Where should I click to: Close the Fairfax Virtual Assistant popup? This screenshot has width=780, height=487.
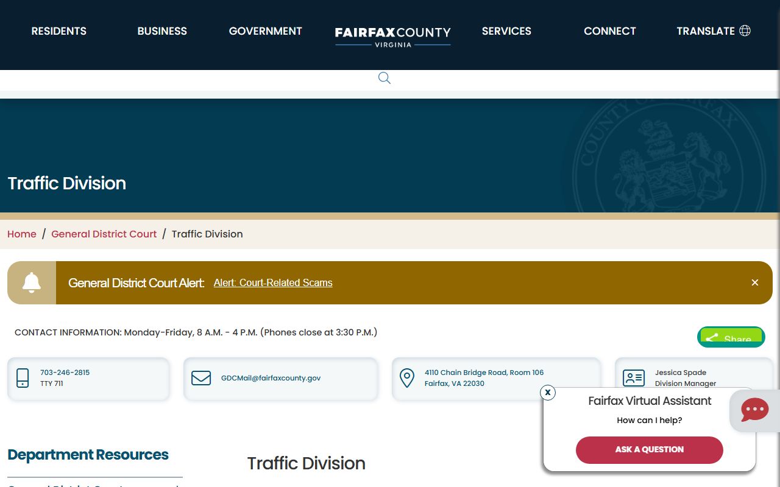point(548,393)
